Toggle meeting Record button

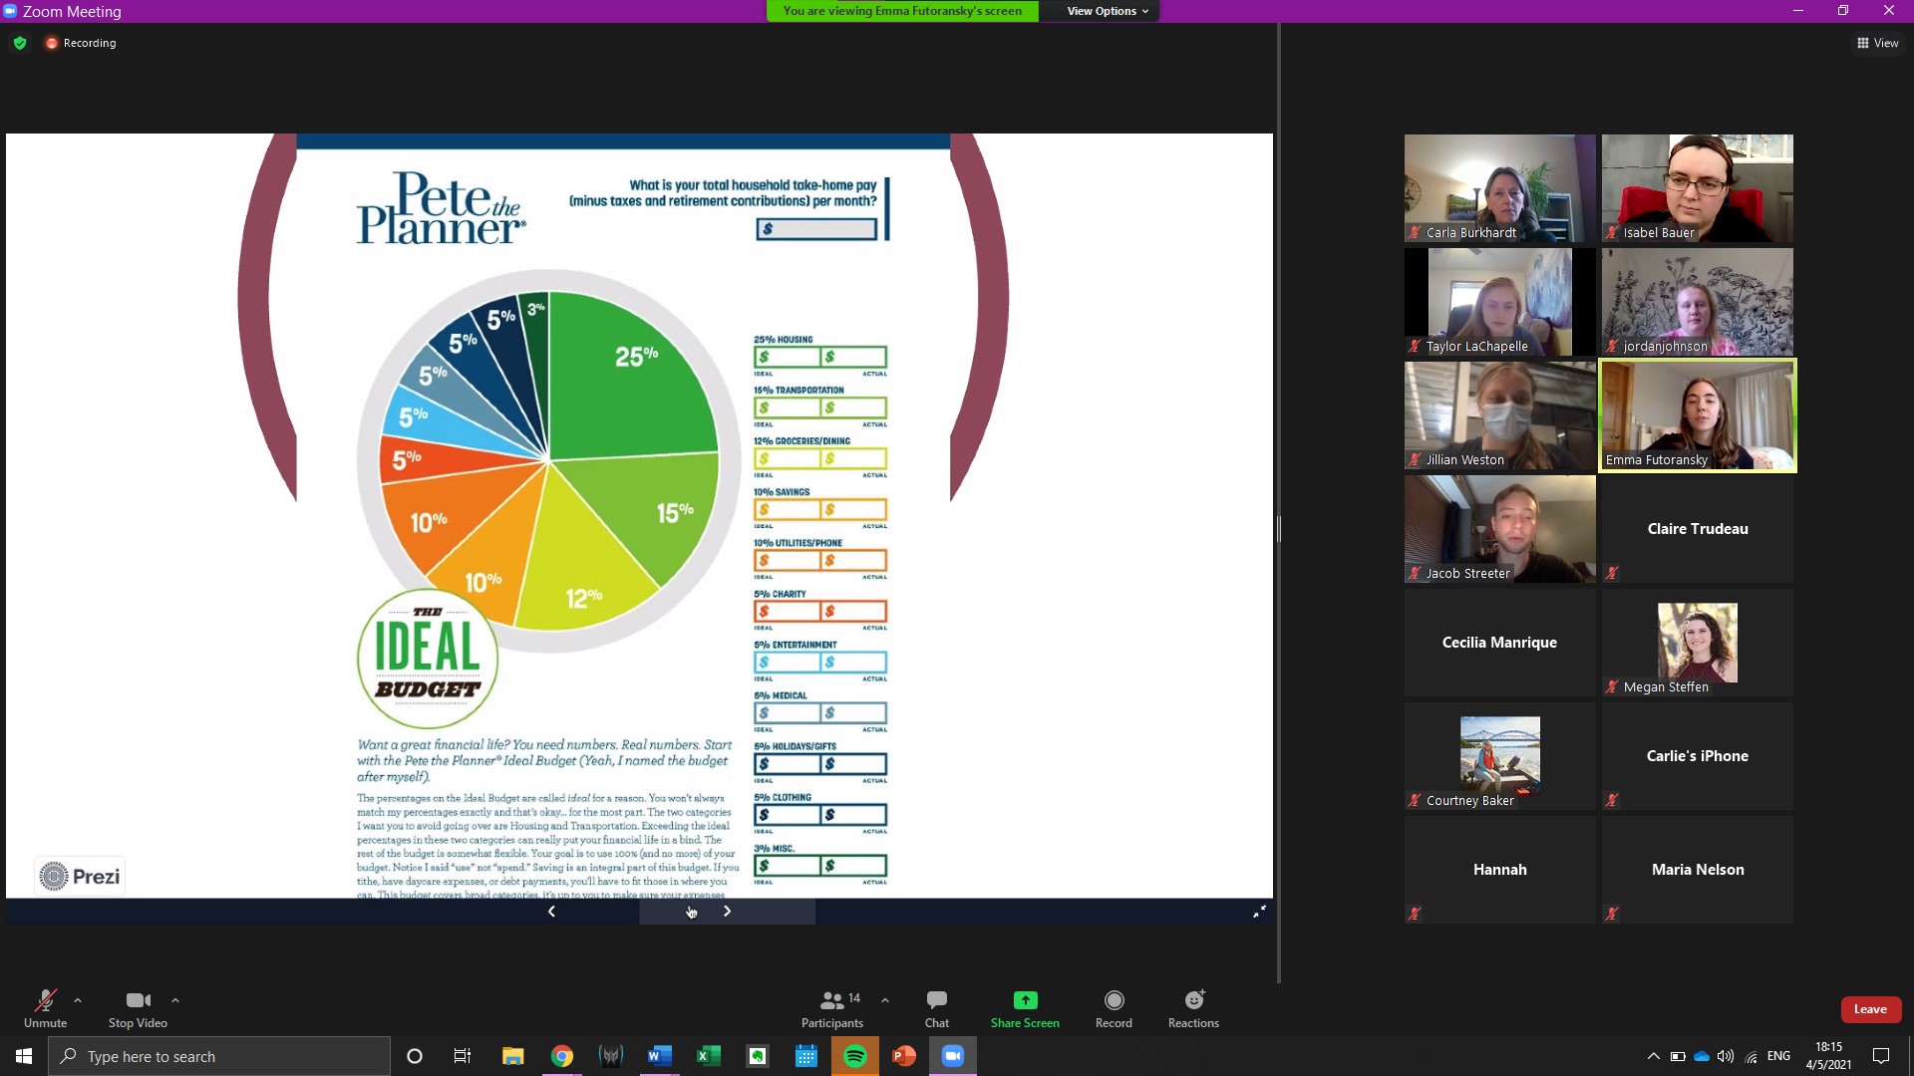pos(1114,1008)
